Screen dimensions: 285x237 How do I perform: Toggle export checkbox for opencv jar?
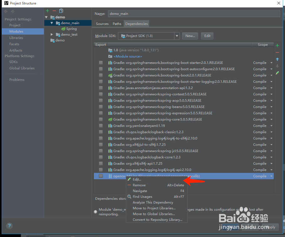[101, 176]
